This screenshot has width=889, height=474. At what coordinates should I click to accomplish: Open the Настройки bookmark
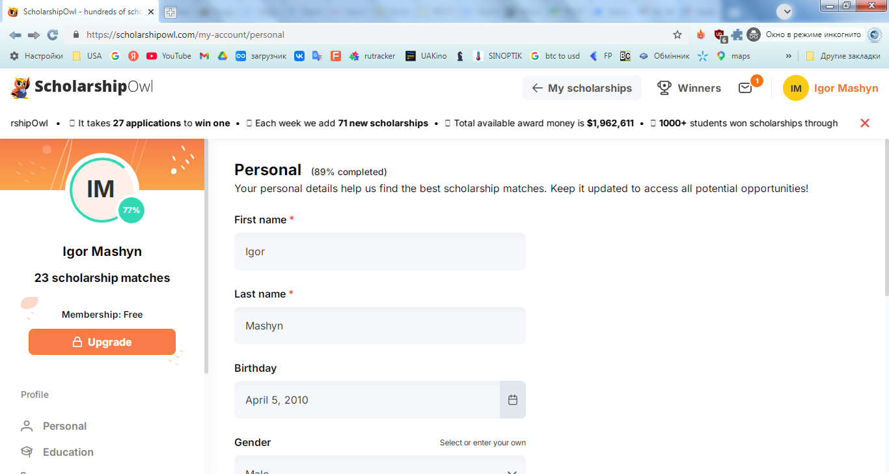(x=36, y=56)
